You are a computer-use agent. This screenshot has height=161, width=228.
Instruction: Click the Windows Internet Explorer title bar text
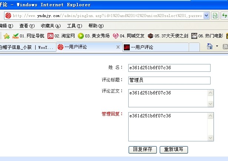[x=54, y=5]
